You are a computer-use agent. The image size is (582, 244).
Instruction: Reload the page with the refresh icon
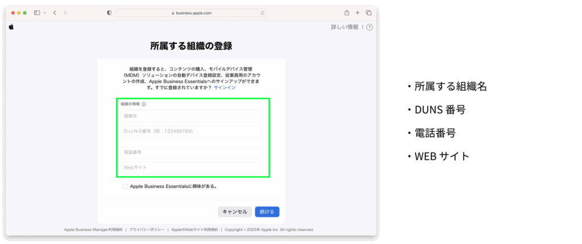(263, 12)
